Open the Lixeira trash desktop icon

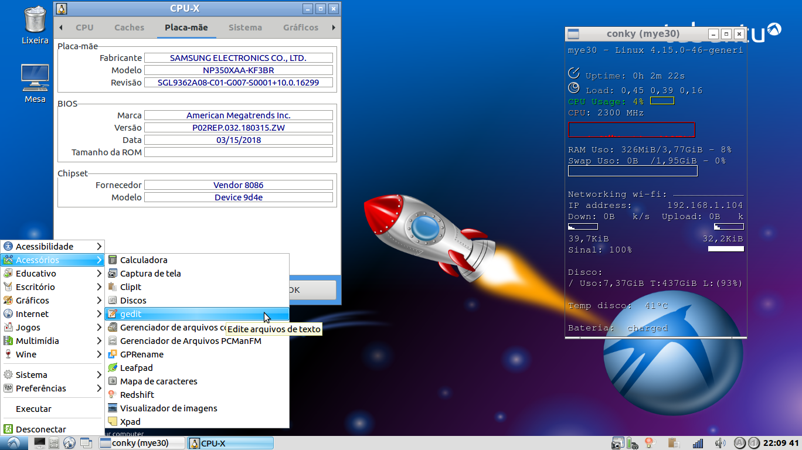(35, 25)
